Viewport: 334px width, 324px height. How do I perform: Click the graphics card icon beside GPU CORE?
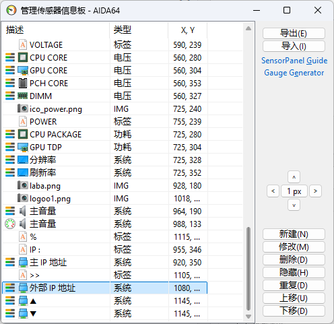pos(23,70)
